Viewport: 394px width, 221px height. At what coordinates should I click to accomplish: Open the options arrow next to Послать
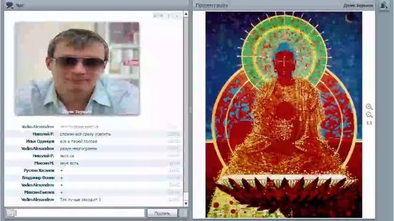[x=183, y=213]
